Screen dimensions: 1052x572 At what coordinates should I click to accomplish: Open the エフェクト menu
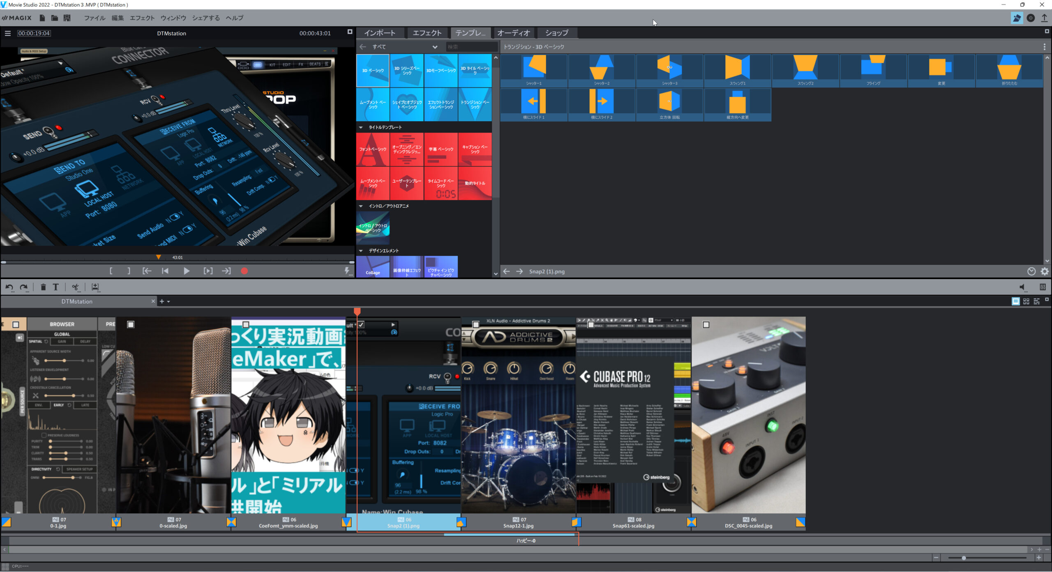tap(142, 18)
